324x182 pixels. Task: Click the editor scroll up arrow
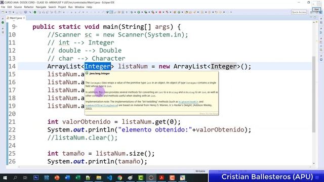tap(314, 22)
